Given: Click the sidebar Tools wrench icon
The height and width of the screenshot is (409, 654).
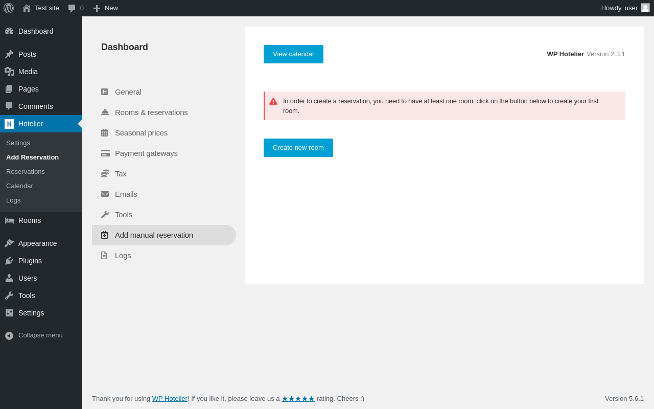Looking at the screenshot, I should pos(9,296).
